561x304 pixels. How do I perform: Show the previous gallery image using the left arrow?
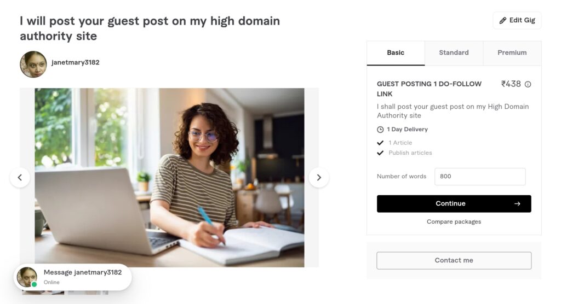click(x=20, y=178)
